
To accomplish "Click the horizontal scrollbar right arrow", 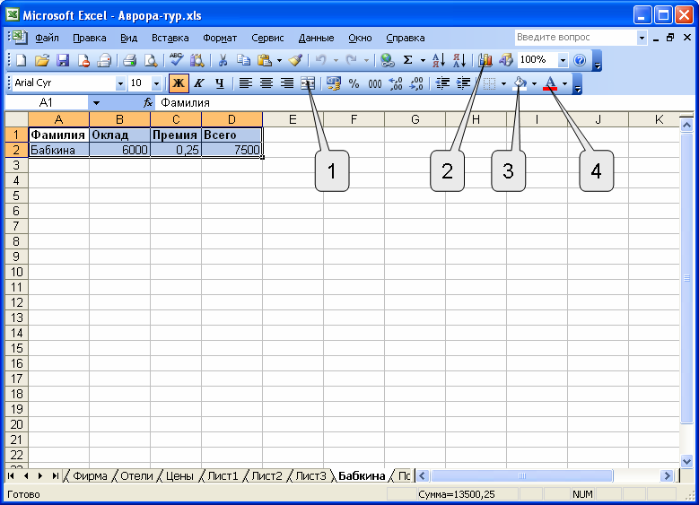I will (667, 476).
